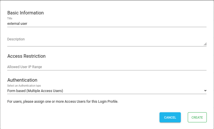
Task: Click the "external user" text in Title
Action: click(17, 24)
